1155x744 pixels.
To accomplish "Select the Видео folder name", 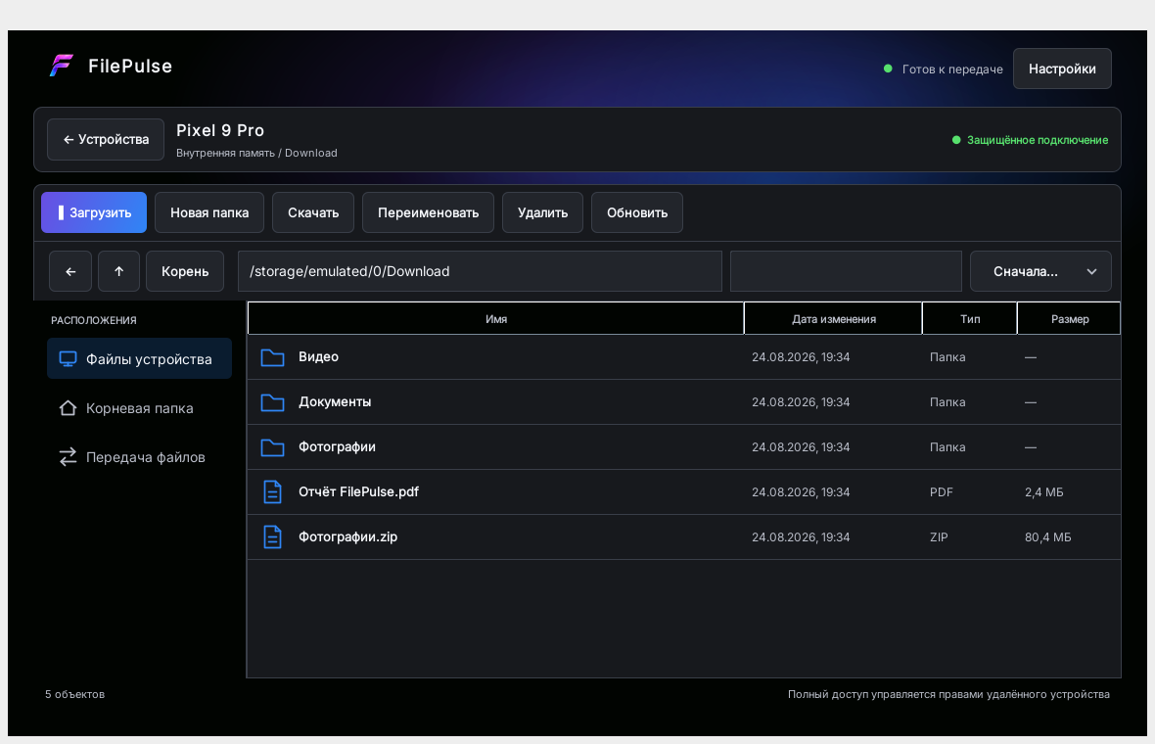I will pyautogui.click(x=318, y=356).
